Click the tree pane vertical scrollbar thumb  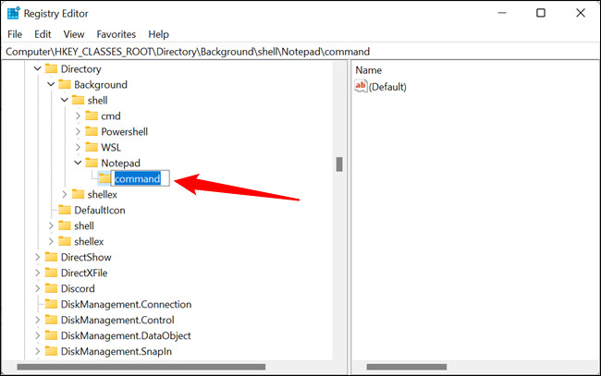339,164
